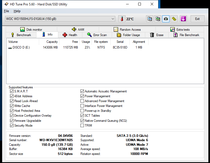Toggle the Power Management checkbox
Image resolution: width=210 pixels, height=163 pixels.
click(82, 96)
